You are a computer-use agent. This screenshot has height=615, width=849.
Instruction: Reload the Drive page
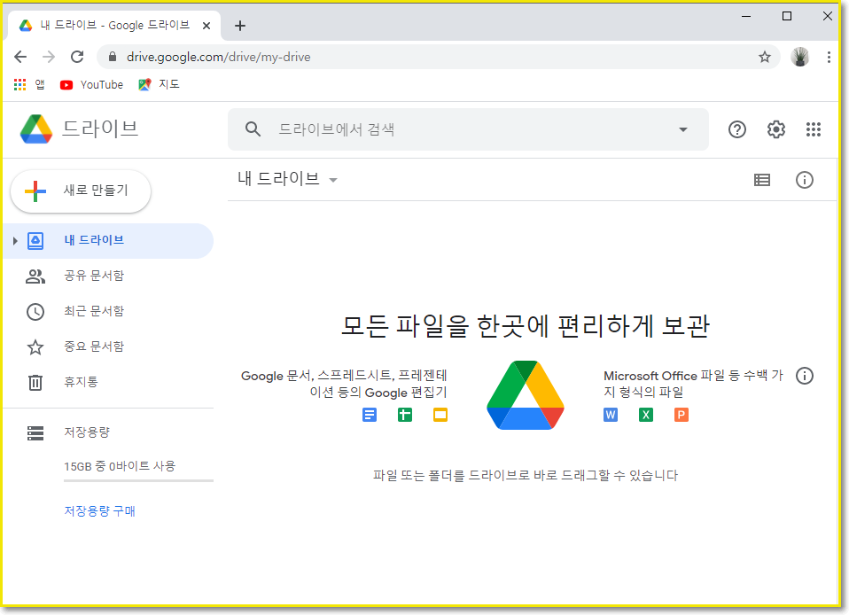(77, 57)
